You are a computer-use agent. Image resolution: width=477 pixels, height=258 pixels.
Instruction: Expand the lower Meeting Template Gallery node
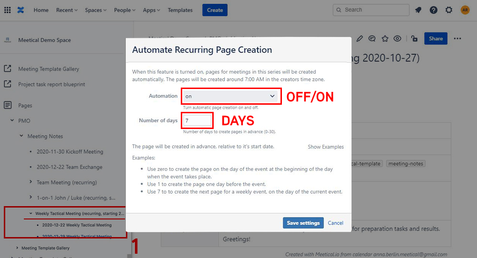pos(17,248)
